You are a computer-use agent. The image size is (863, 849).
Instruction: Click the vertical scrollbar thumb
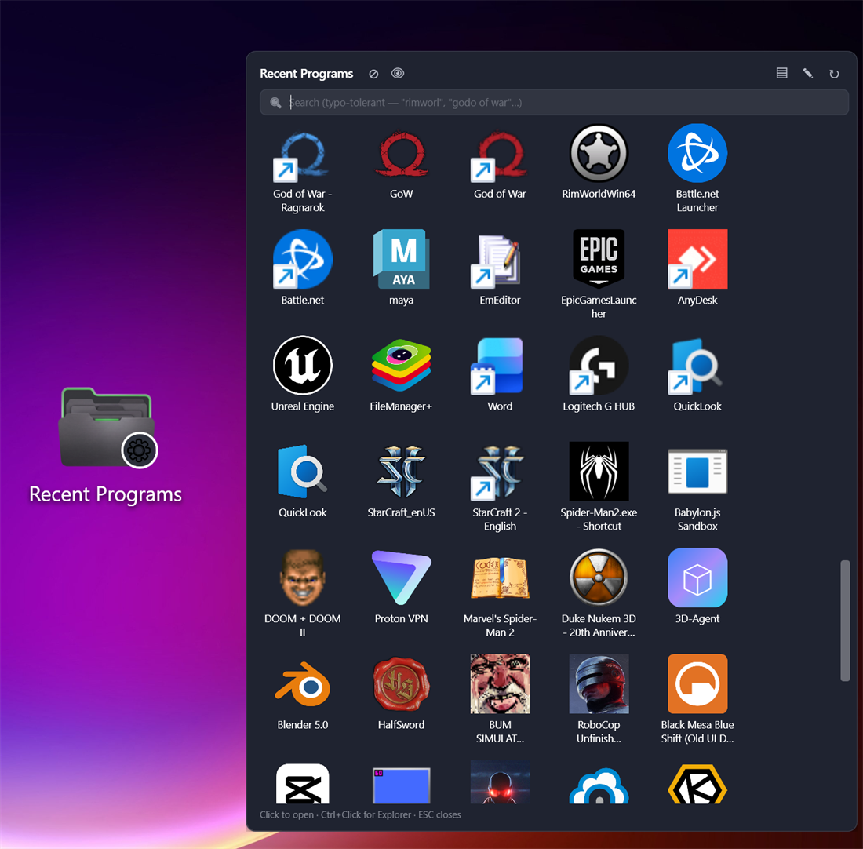click(845, 621)
